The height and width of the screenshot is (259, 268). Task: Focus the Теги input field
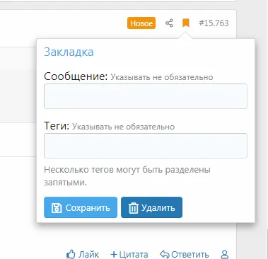tap(146, 146)
